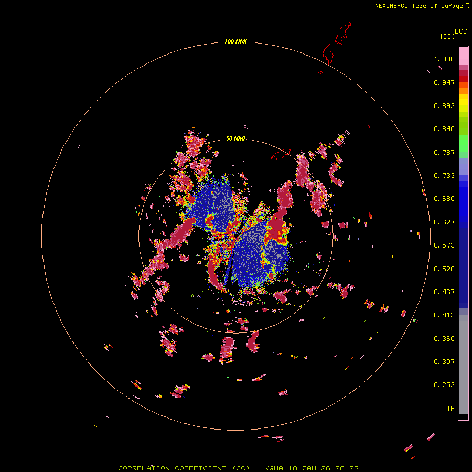Click the 0.627 legend value
The image size is (472, 472).
pos(444,222)
